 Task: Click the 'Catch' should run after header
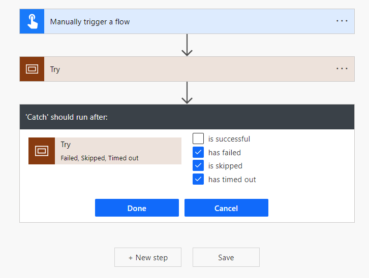(187, 117)
